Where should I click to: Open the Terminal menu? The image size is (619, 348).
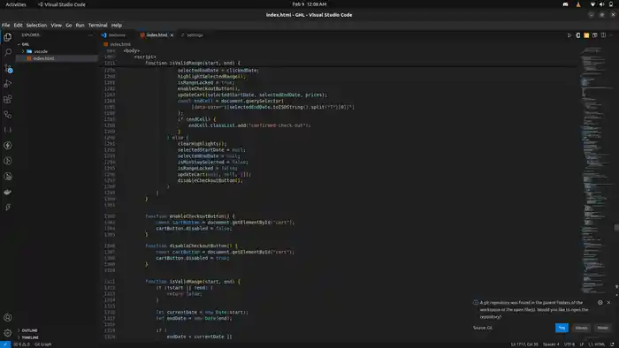(x=97, y=26)
